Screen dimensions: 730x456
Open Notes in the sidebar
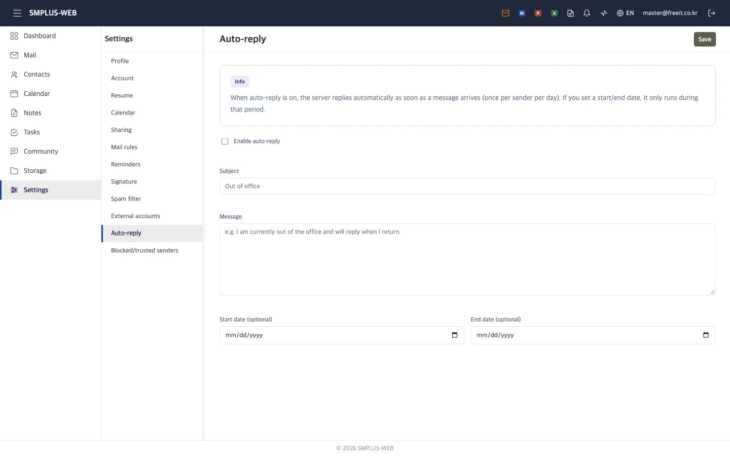click(x=51, y=113)
